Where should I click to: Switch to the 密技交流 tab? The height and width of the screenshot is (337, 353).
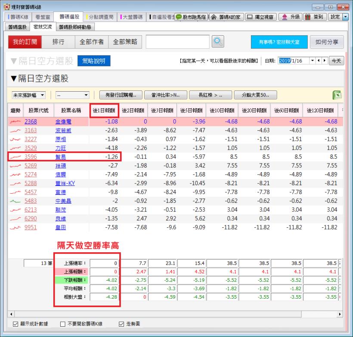tap(43, 26)
